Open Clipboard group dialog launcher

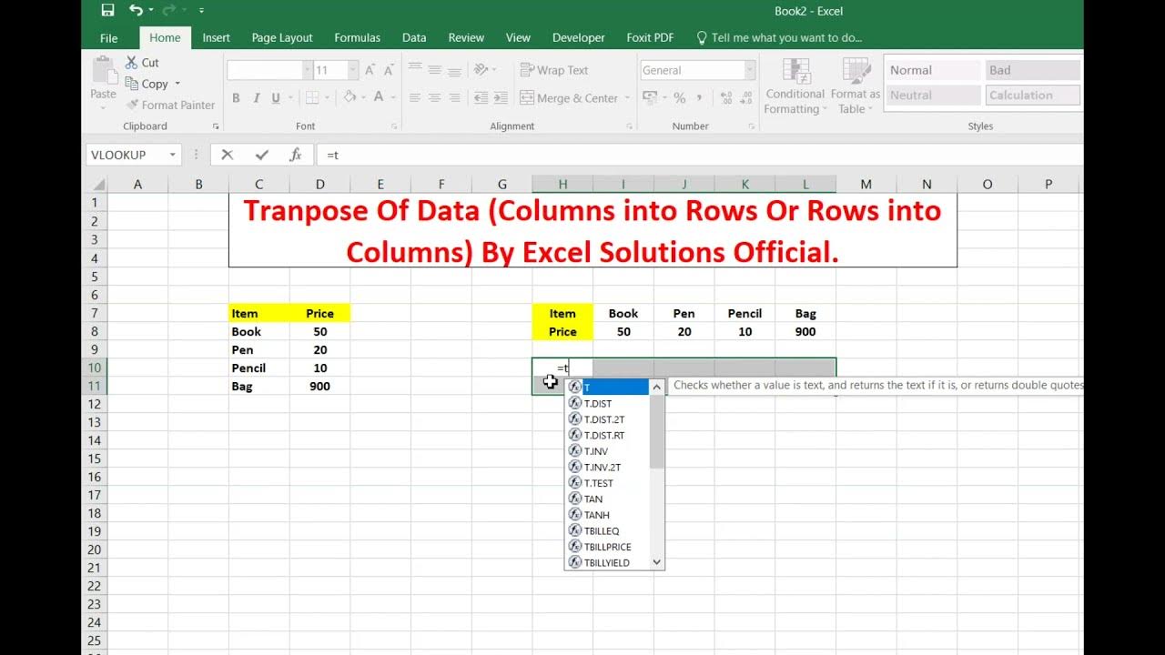(216, 126)
